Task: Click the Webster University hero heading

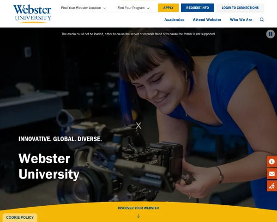Action: coord(49,166)
